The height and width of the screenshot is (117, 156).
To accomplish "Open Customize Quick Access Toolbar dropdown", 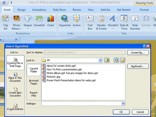I will pyautogui.click(x=11, y=3).
